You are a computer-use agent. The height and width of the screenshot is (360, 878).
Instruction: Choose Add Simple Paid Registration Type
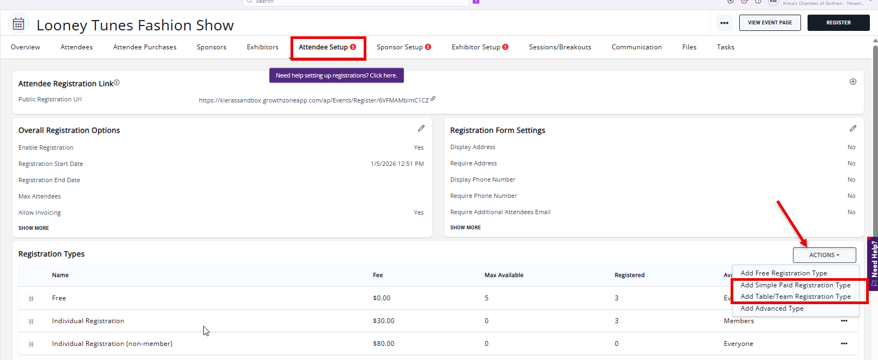point(796,285)
